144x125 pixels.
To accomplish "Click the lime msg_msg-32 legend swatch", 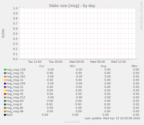I will click(5, 90).
